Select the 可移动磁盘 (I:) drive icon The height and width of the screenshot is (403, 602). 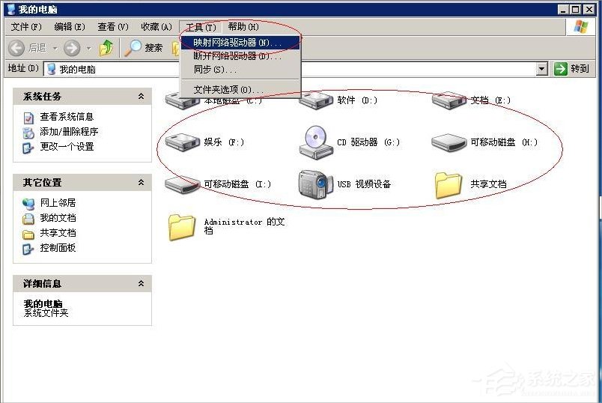click(183, 184)
